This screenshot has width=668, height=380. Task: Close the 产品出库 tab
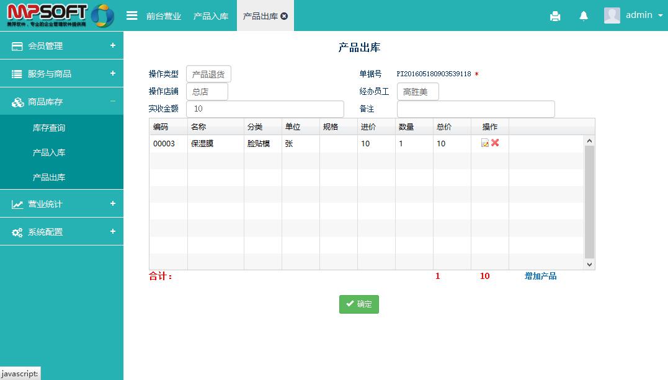point(285,16)
